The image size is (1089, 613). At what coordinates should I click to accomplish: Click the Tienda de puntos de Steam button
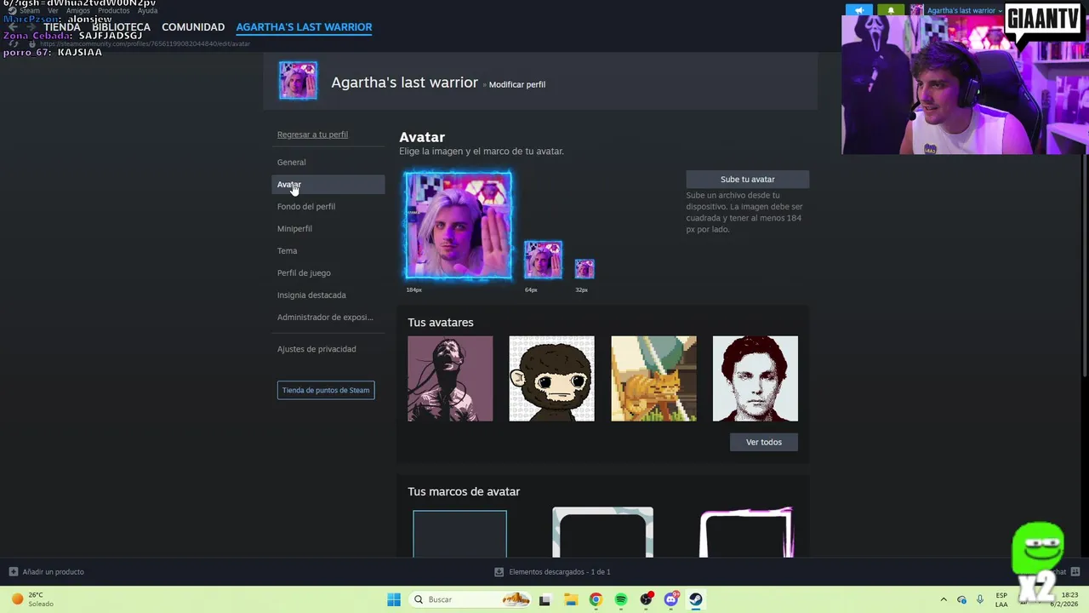pos(326,390)
